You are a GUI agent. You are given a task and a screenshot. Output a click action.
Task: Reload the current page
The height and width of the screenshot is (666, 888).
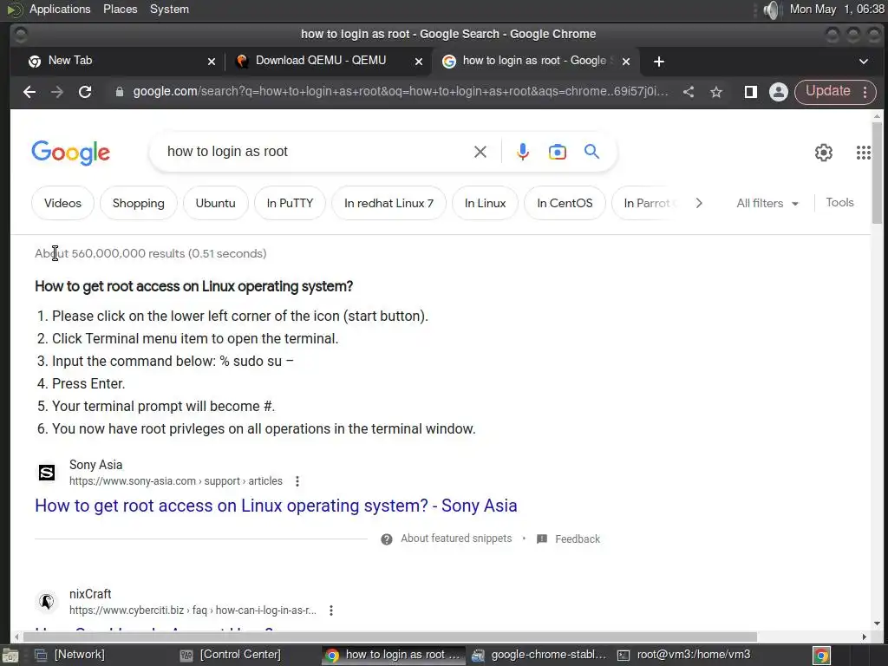[x=85, y=92]
